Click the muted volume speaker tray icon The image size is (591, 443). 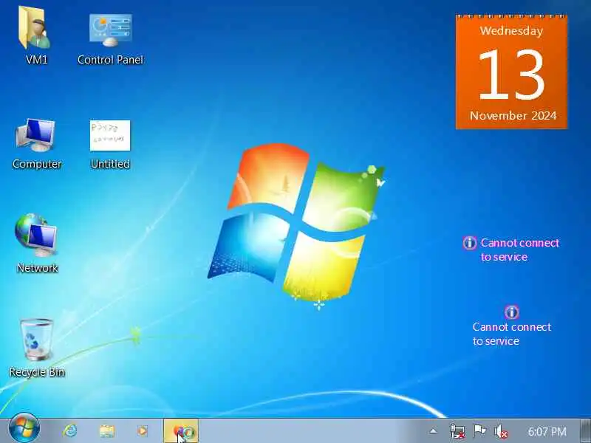click(502, 431)
